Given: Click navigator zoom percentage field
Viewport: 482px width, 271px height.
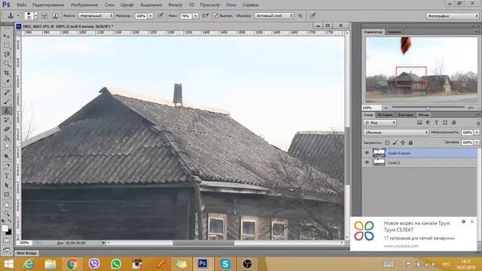Looking at the screenshot, I should click(371, 108).
